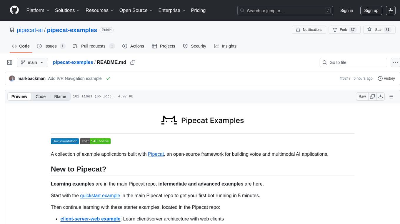Open the Documentation badge
This screenshot has height=224, width=400.
point(65,141)
